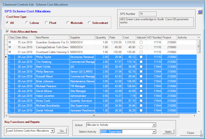This screenshot has width=205, height=139.
Task: Click the Michael Pearson name cell
Action: coord(52,86)
